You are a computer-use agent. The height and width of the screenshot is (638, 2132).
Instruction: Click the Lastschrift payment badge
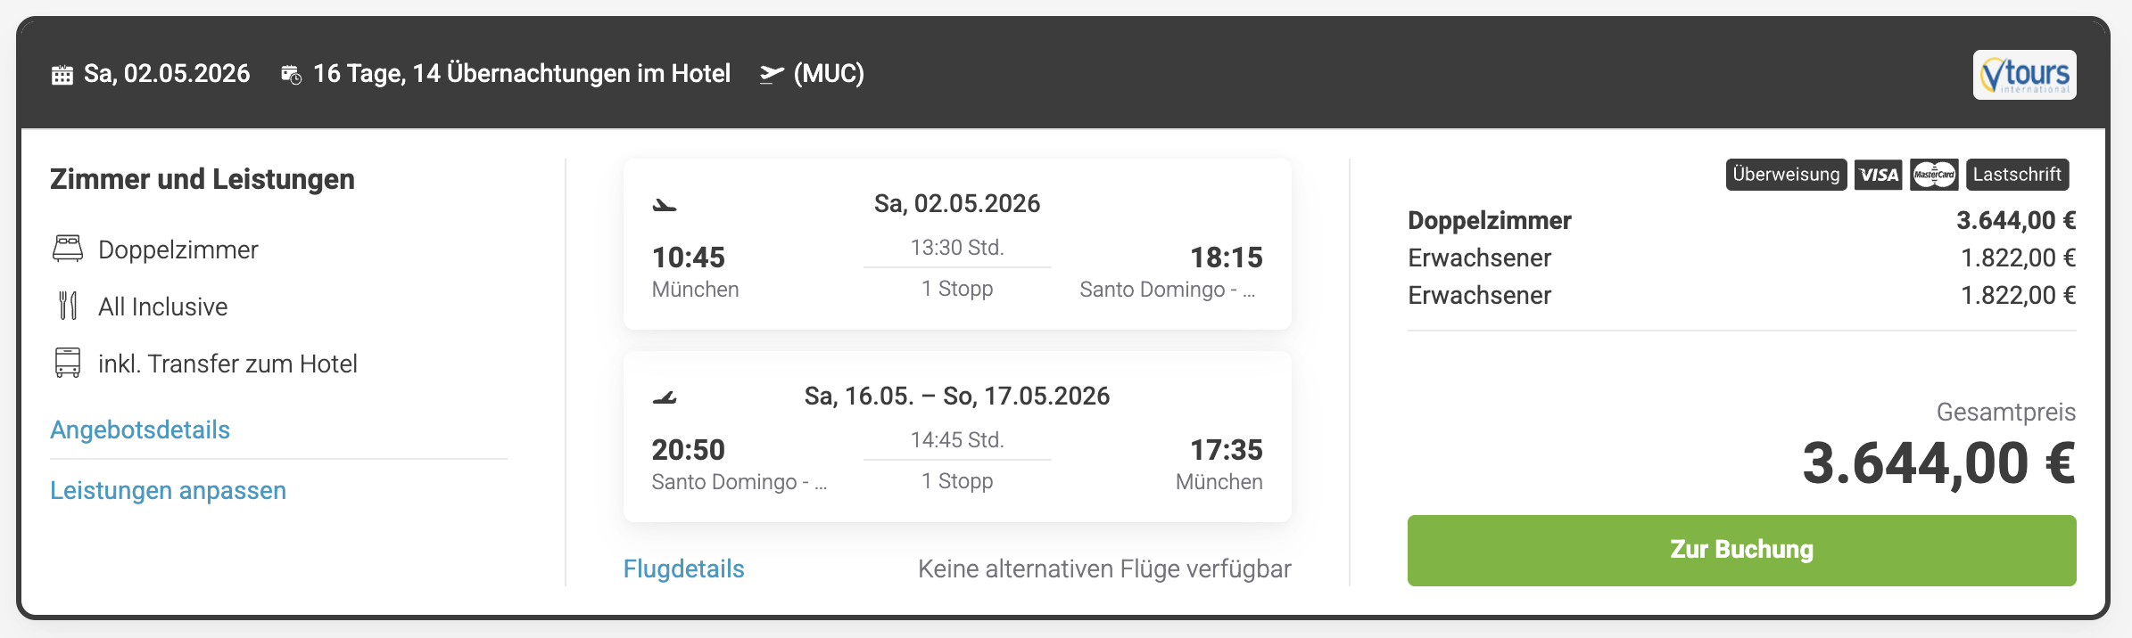pos(2017,175)
